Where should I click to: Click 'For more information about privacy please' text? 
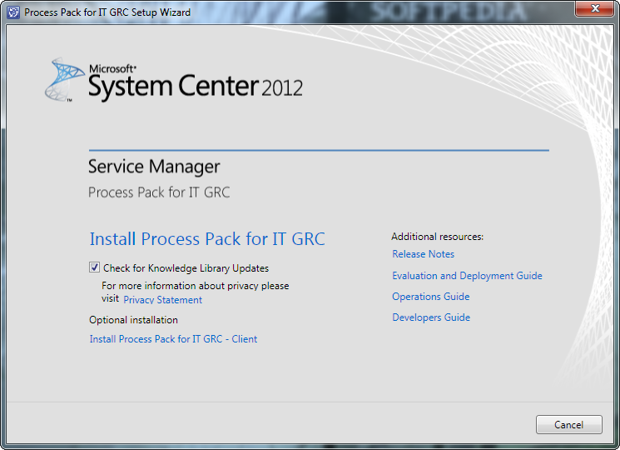196,286
